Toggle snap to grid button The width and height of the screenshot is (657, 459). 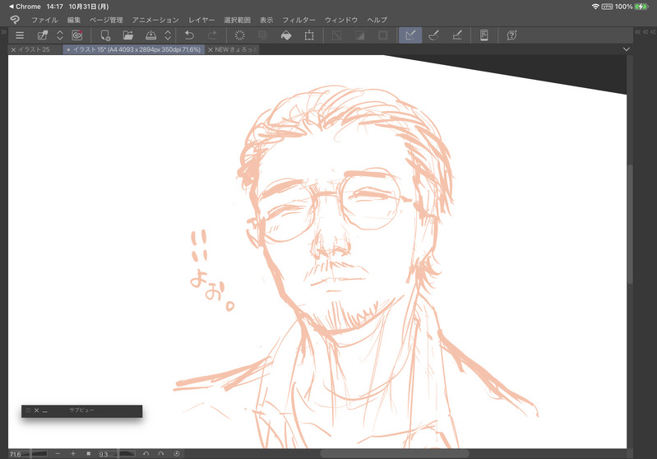(x=457, y=35)
